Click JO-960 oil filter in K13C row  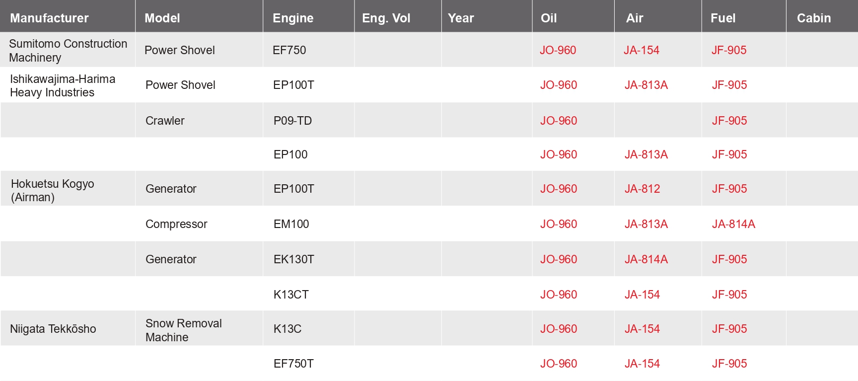558,329
